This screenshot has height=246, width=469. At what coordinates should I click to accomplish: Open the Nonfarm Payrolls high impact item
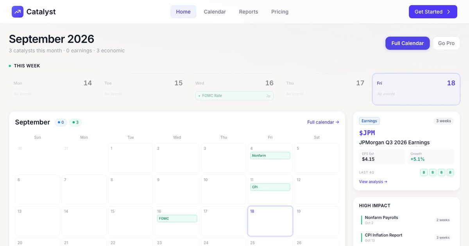pos(406,220)
